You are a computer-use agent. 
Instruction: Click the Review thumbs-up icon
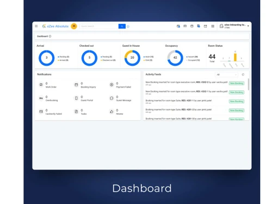pos(112,112)
